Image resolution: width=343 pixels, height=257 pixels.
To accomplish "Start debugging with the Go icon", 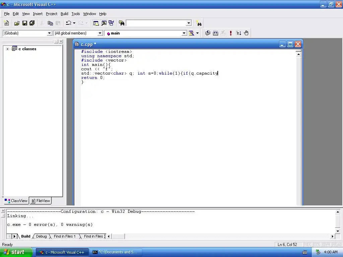I will [238, 33].
